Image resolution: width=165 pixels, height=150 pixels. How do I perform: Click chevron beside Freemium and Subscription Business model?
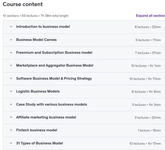point(11,53)
